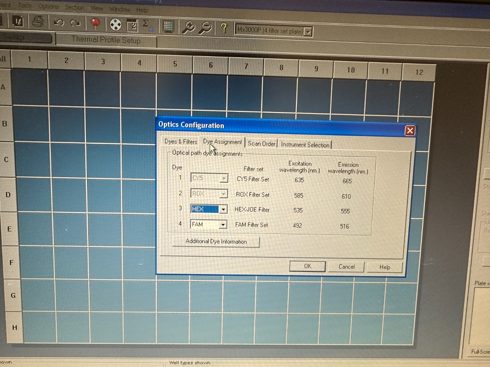This screenshot has width=490, height=367.
Task: Expand the HEX dye 3 dropdown arrow
Action: [x=224, y=209]
